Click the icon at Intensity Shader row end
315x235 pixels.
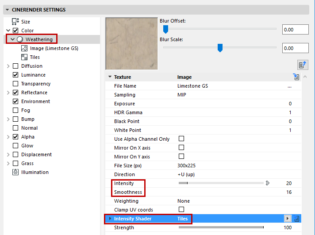[x=297, y=219]
